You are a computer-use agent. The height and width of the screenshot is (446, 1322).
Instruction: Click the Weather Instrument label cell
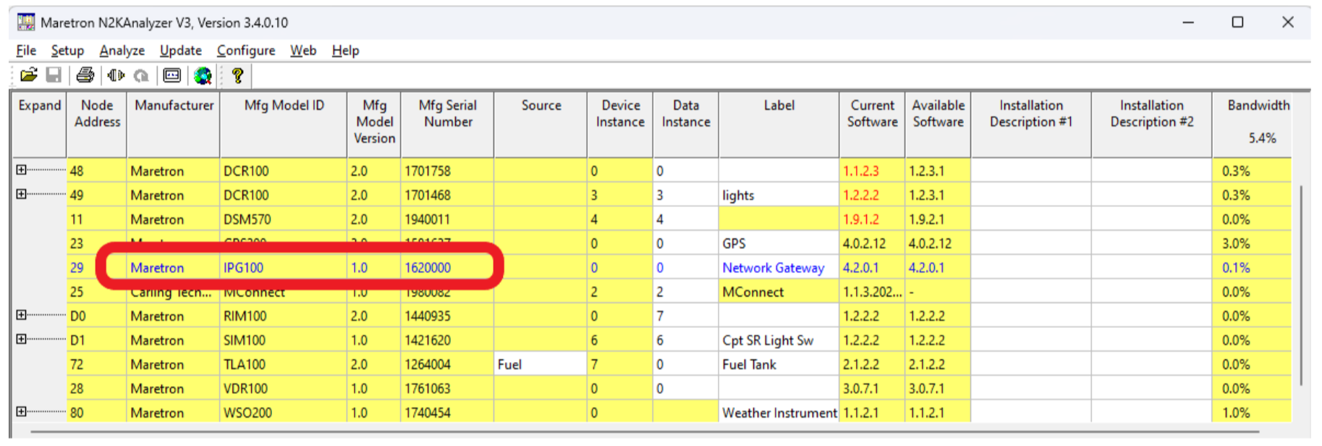pos(779,412)
